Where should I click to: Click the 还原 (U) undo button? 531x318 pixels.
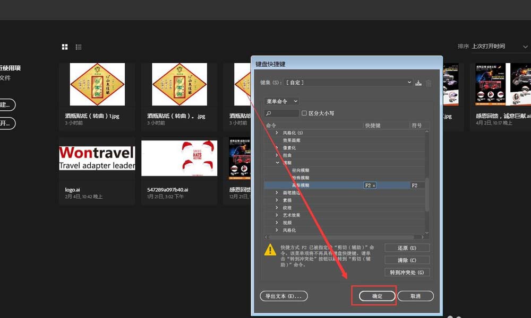click(407, 248)
